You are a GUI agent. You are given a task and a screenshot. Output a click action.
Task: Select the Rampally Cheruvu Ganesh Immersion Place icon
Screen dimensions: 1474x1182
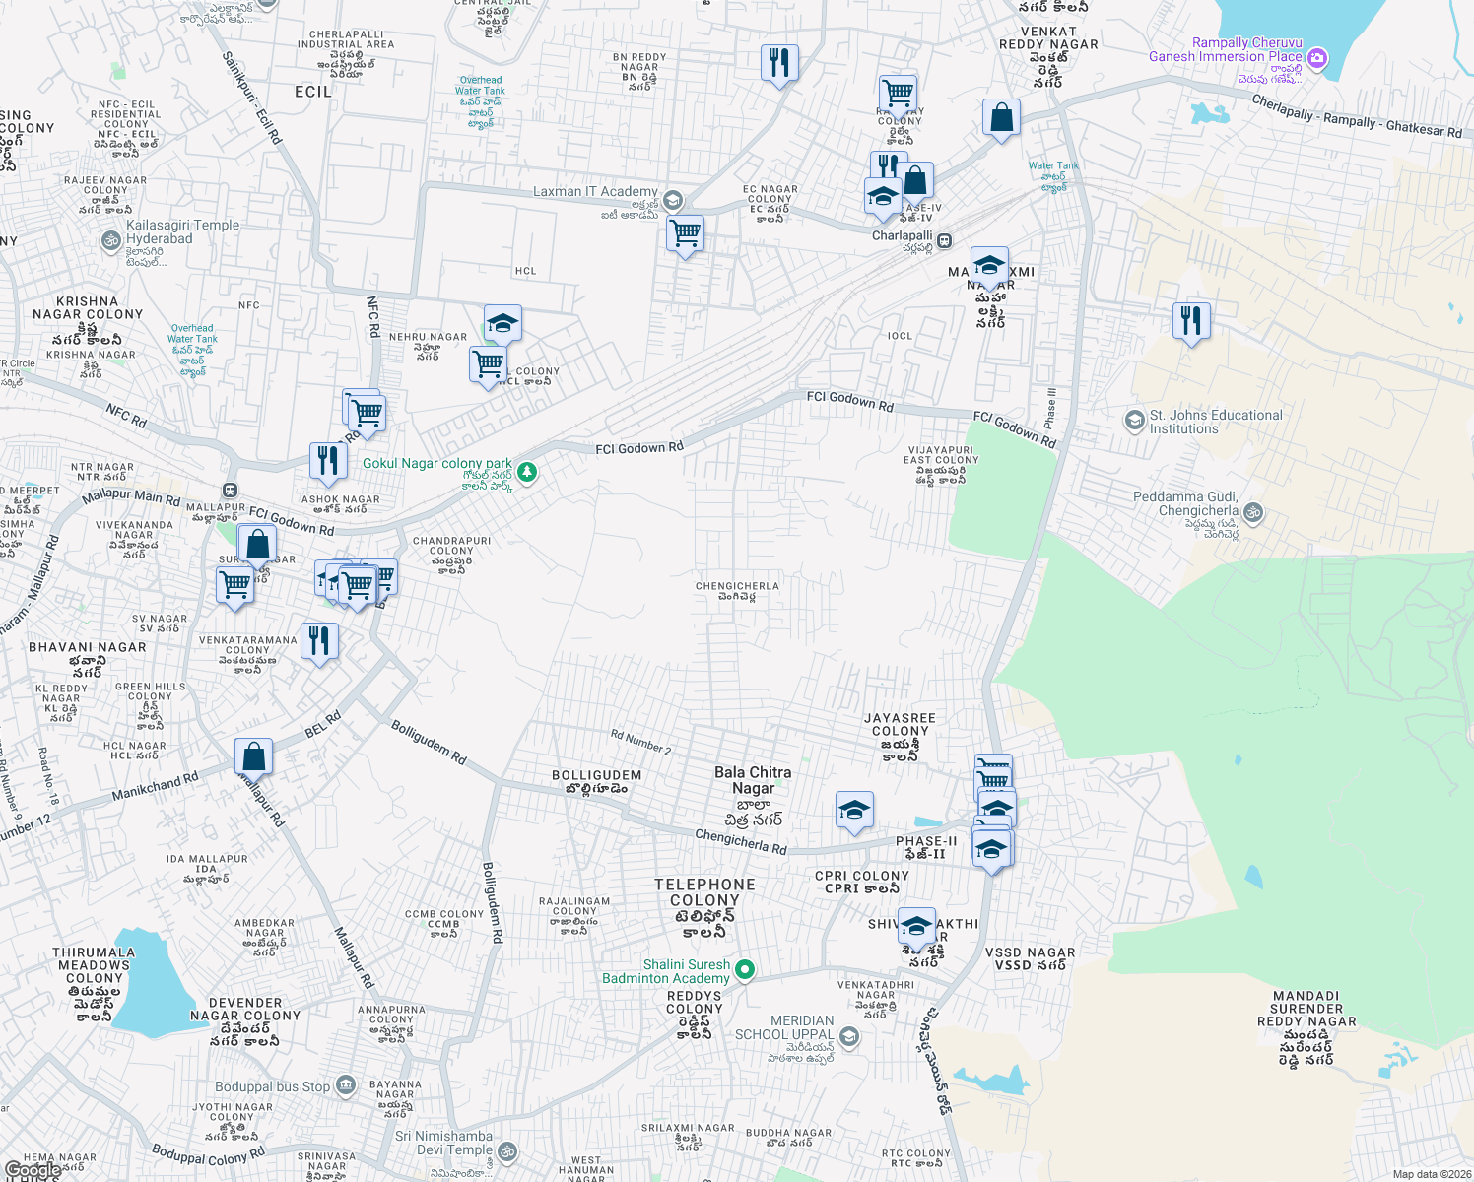click(1315, 58)
